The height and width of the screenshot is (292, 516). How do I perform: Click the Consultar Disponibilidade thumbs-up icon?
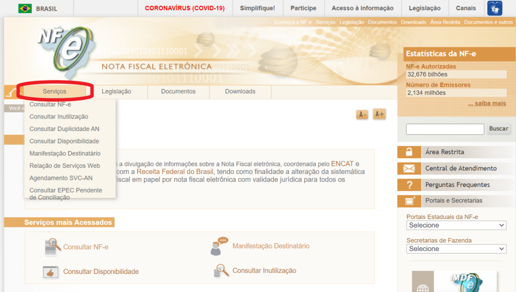click(51, 272)
